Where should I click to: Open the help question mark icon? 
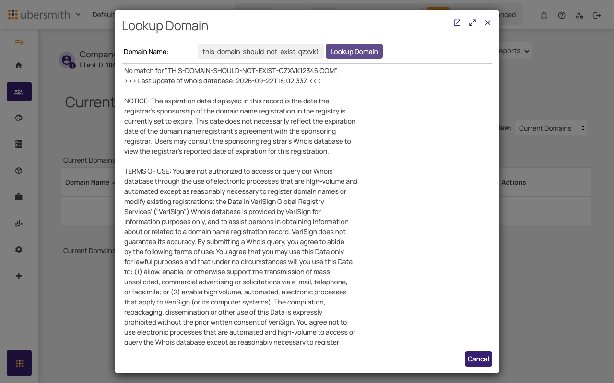(562, 15)
